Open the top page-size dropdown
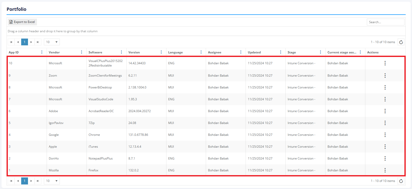The image size is (412, 189). [x=52, y=42]
